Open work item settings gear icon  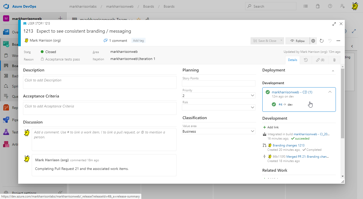[313, 41]
